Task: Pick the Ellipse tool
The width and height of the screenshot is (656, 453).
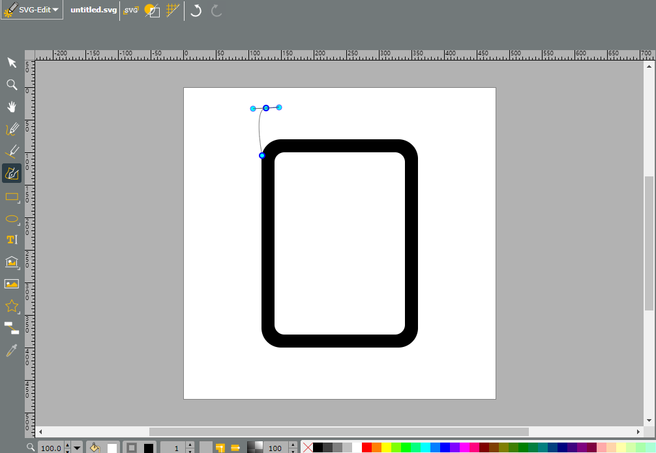Action: point(12,219)
